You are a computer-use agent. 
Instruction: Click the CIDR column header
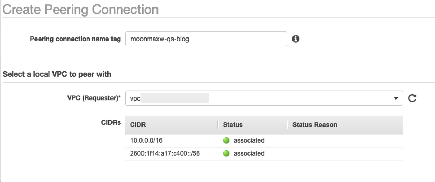point(138,125)
